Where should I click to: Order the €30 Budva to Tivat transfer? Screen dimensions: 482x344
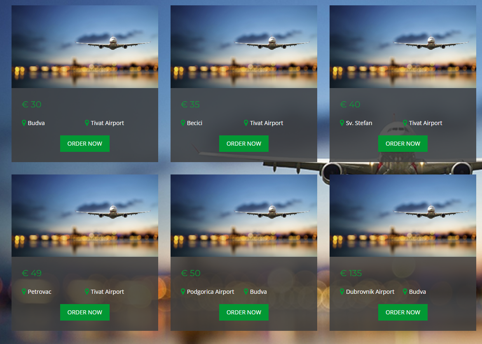coord(85,144)
